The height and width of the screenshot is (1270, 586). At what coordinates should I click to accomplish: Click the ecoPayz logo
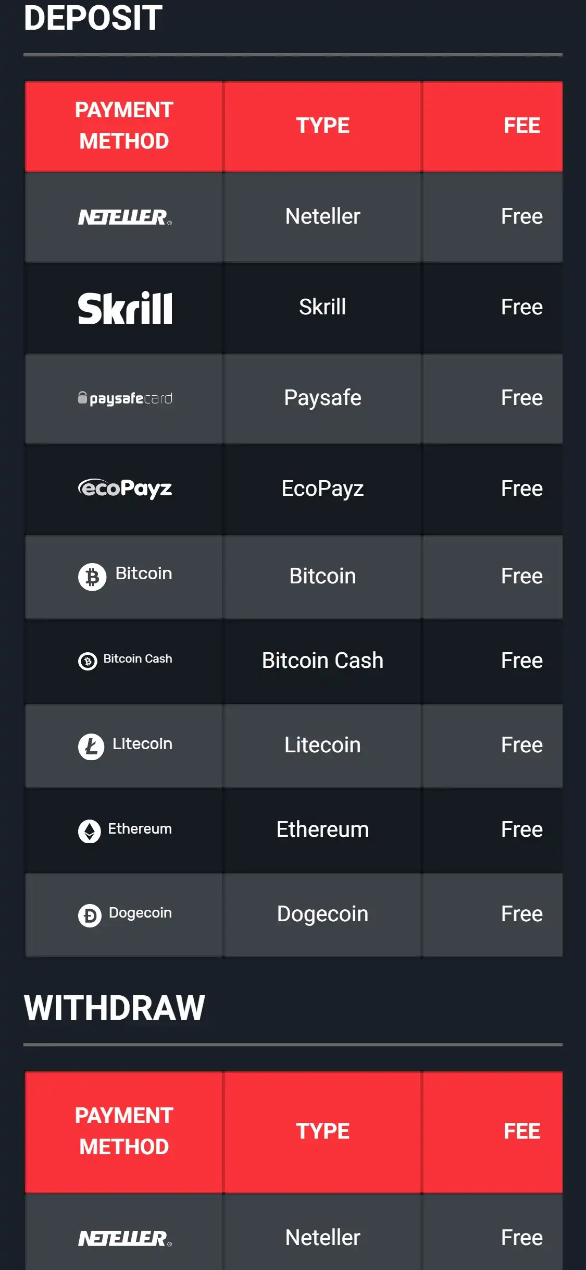click(x=125, y=489)
